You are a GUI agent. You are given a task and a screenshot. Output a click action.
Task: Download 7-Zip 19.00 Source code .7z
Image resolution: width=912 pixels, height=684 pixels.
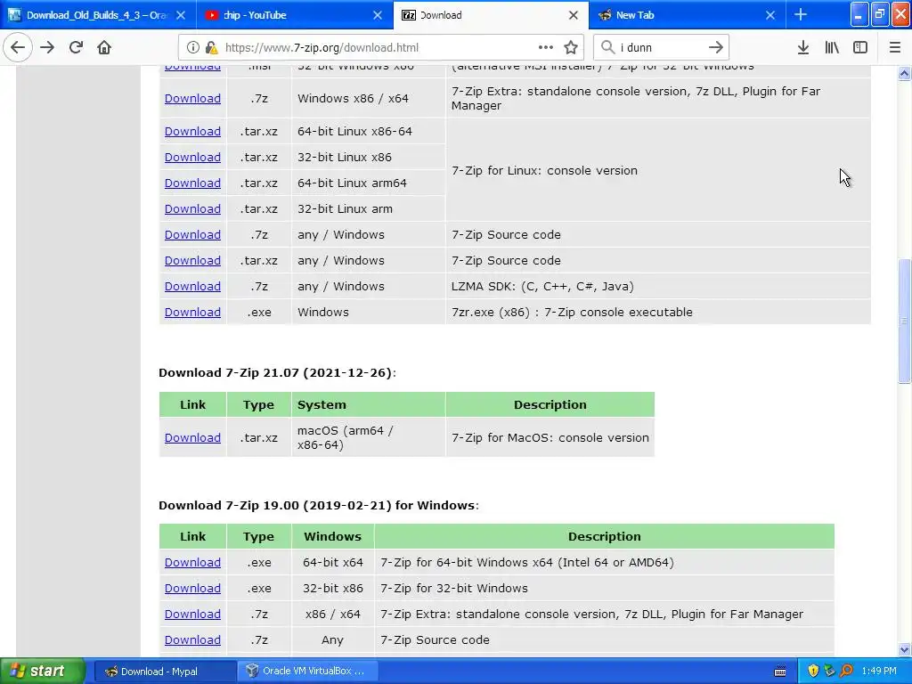(x=192, y=639)
